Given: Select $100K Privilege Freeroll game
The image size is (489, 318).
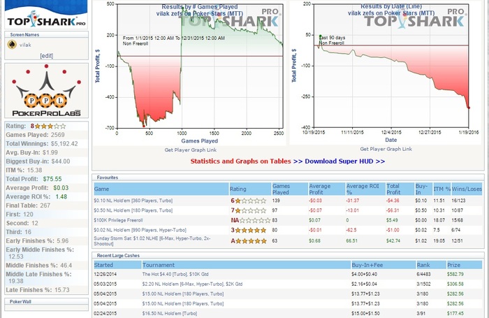Looking at the screenshot, I should (118, 220).
